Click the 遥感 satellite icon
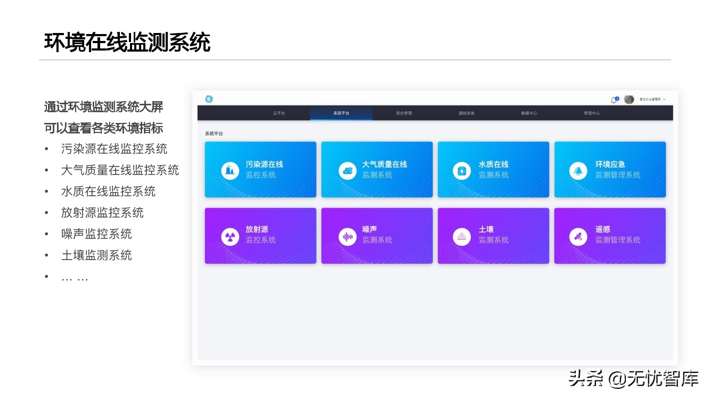The height and width of the screenshot is (399, 710). [578, 237]
